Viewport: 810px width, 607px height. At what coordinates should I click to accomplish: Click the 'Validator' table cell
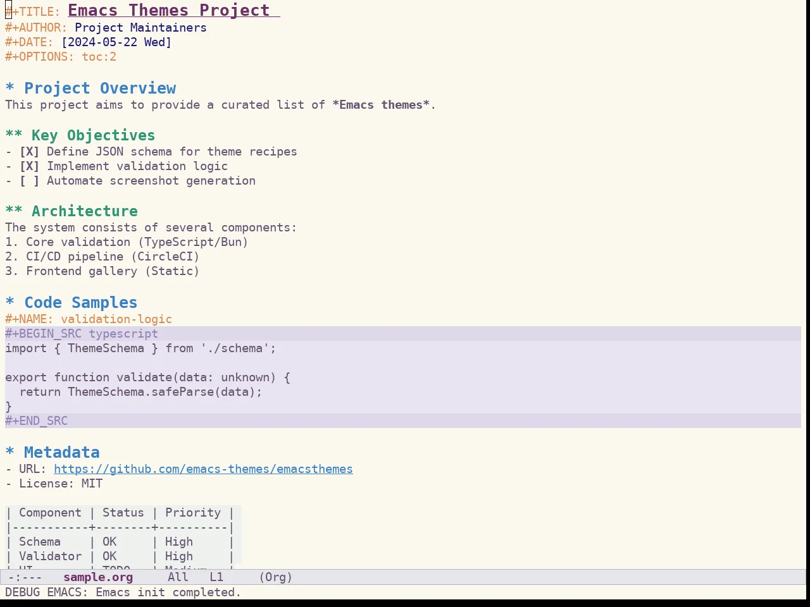coord(50,556)
